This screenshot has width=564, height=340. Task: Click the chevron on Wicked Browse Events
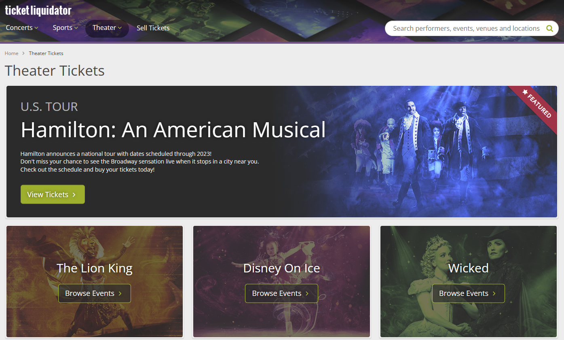494,293
